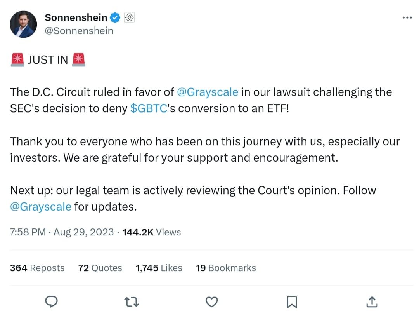Like the tweet with the heart icon

[x=211, y=301]
